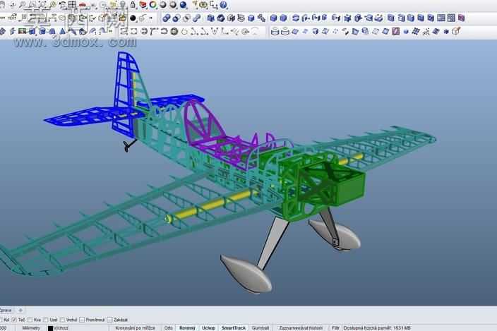This screenshot has width=497, height=331.
Task: Toggle the Uzel osnap checkbox
Action: coord(46,320)
